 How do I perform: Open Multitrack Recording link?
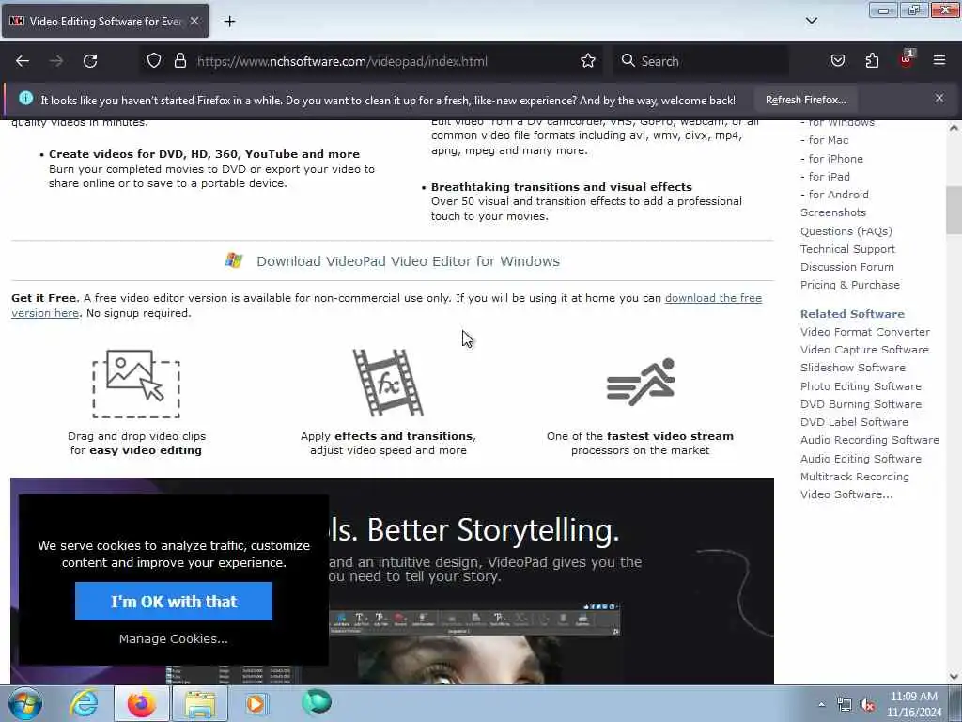click(x=855, y=477)
